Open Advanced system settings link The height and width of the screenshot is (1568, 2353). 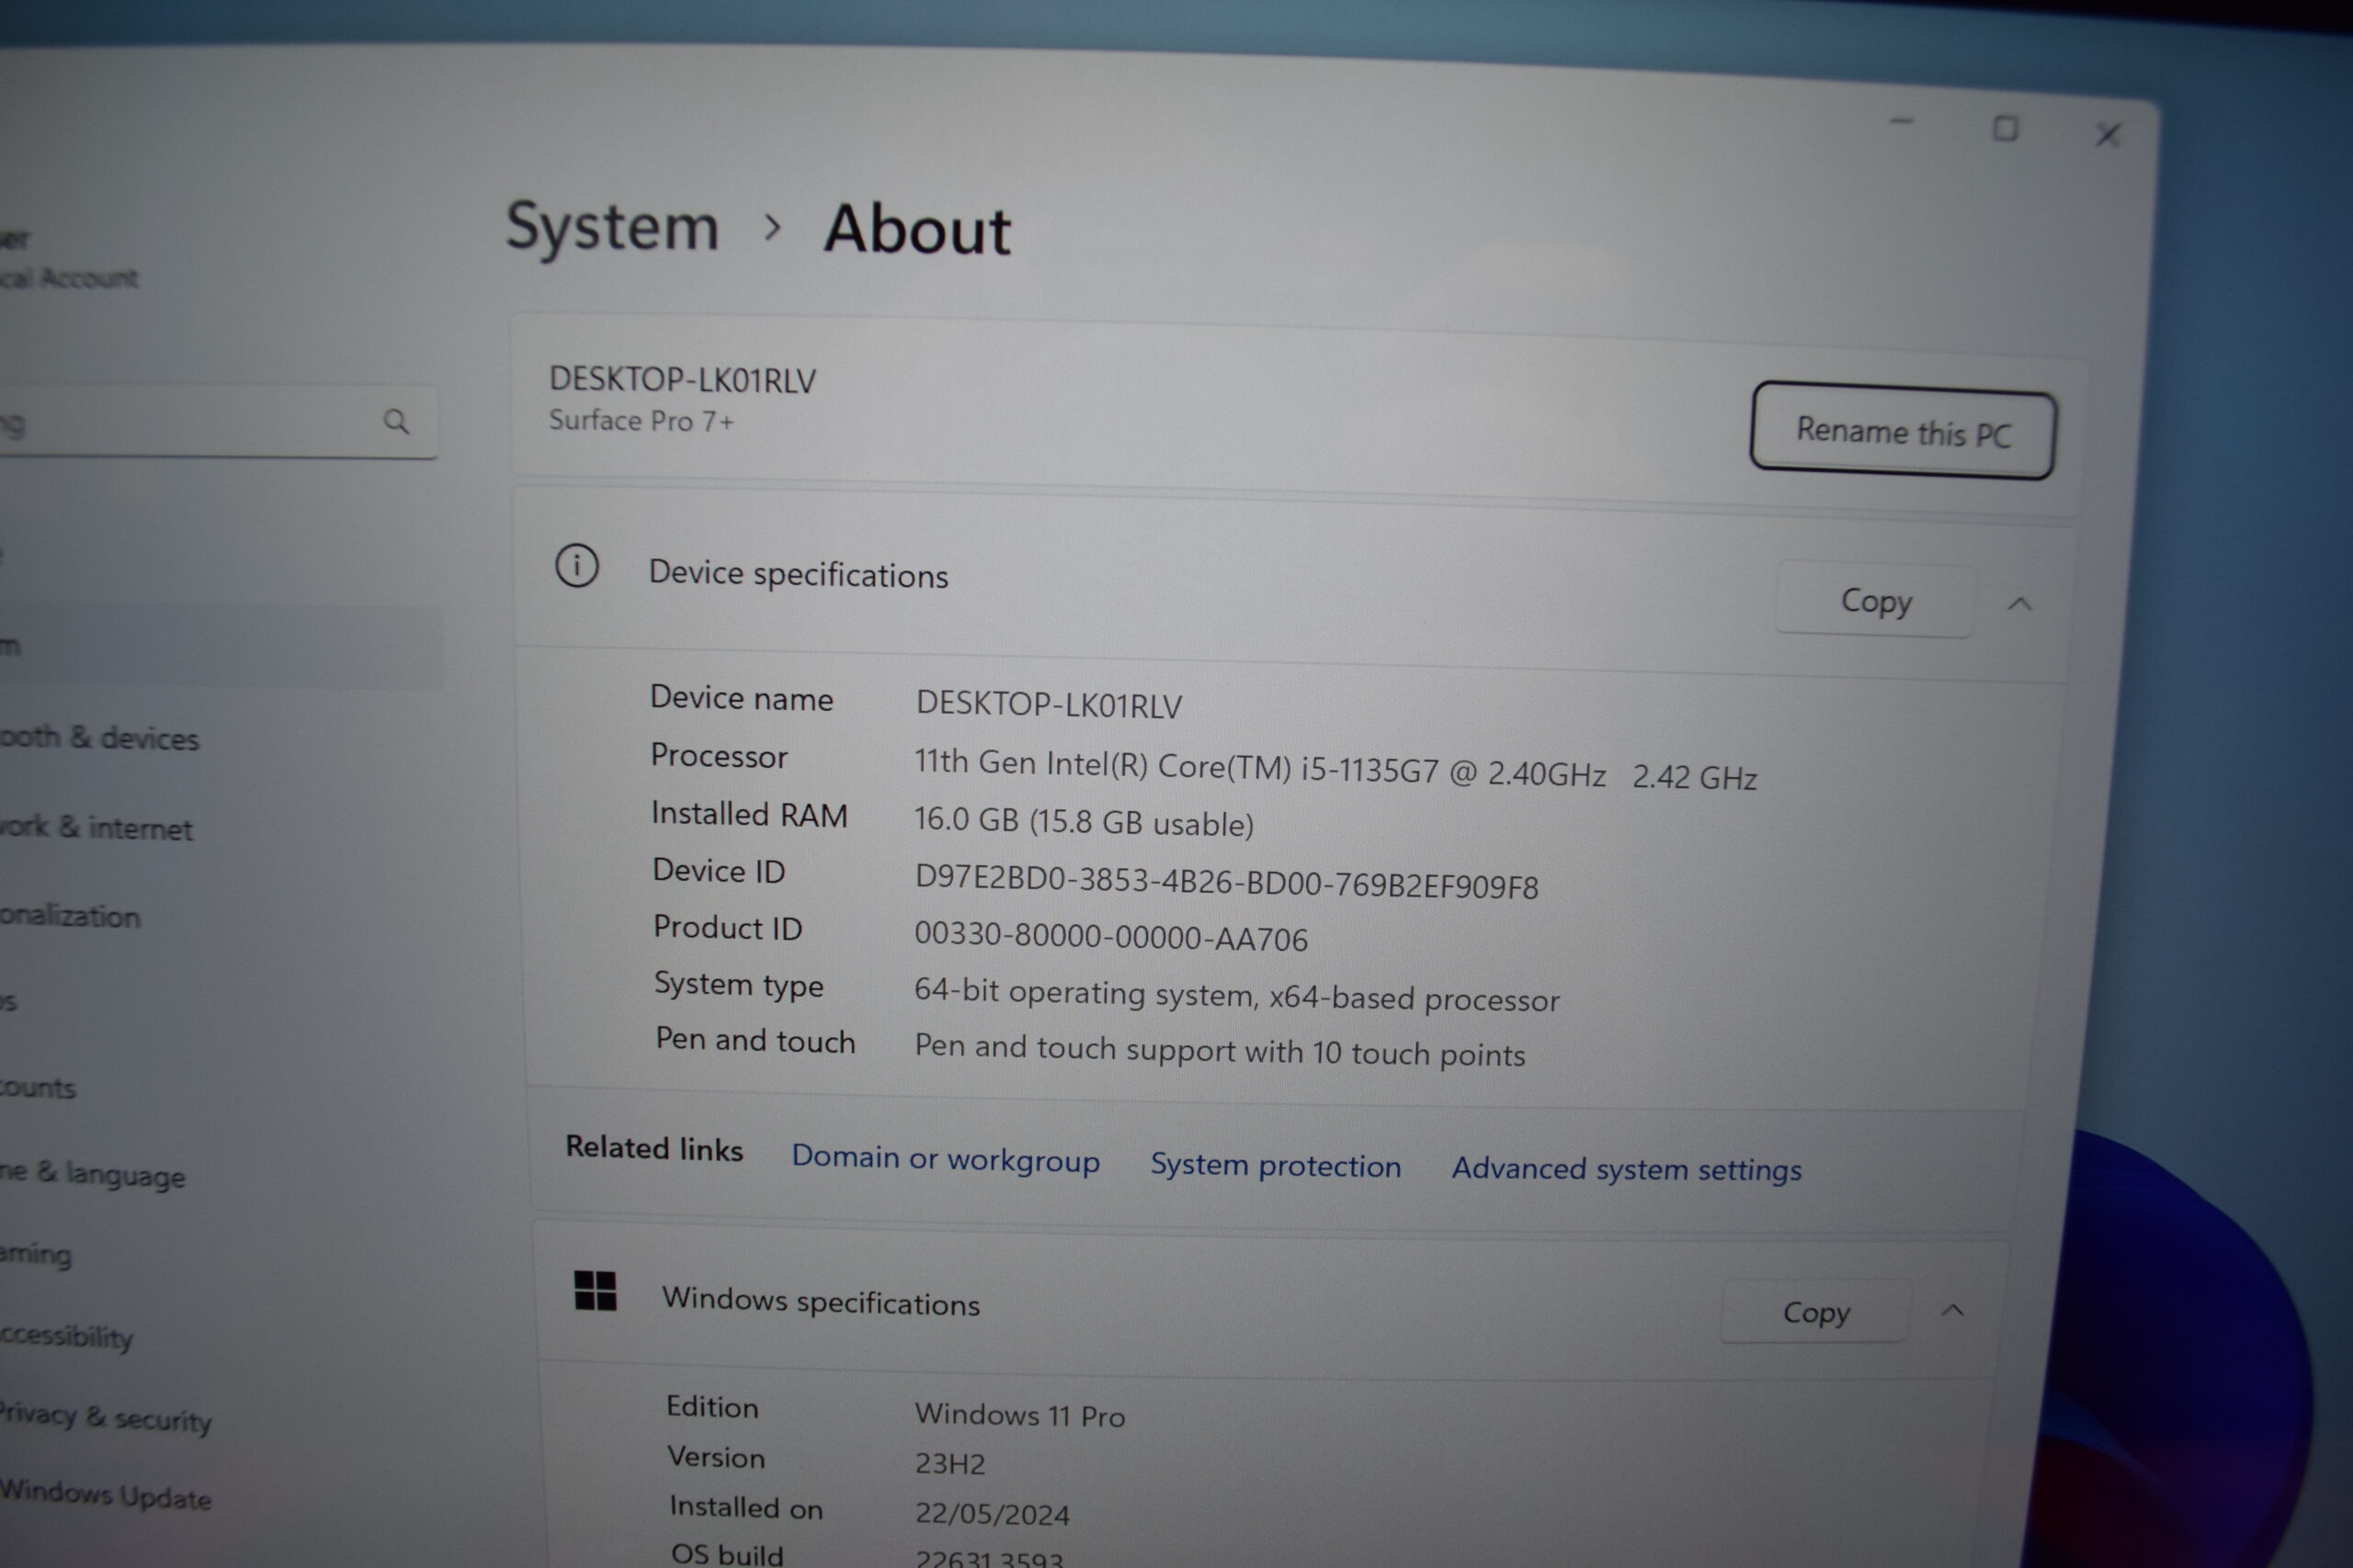(x=1627, y=1169)
